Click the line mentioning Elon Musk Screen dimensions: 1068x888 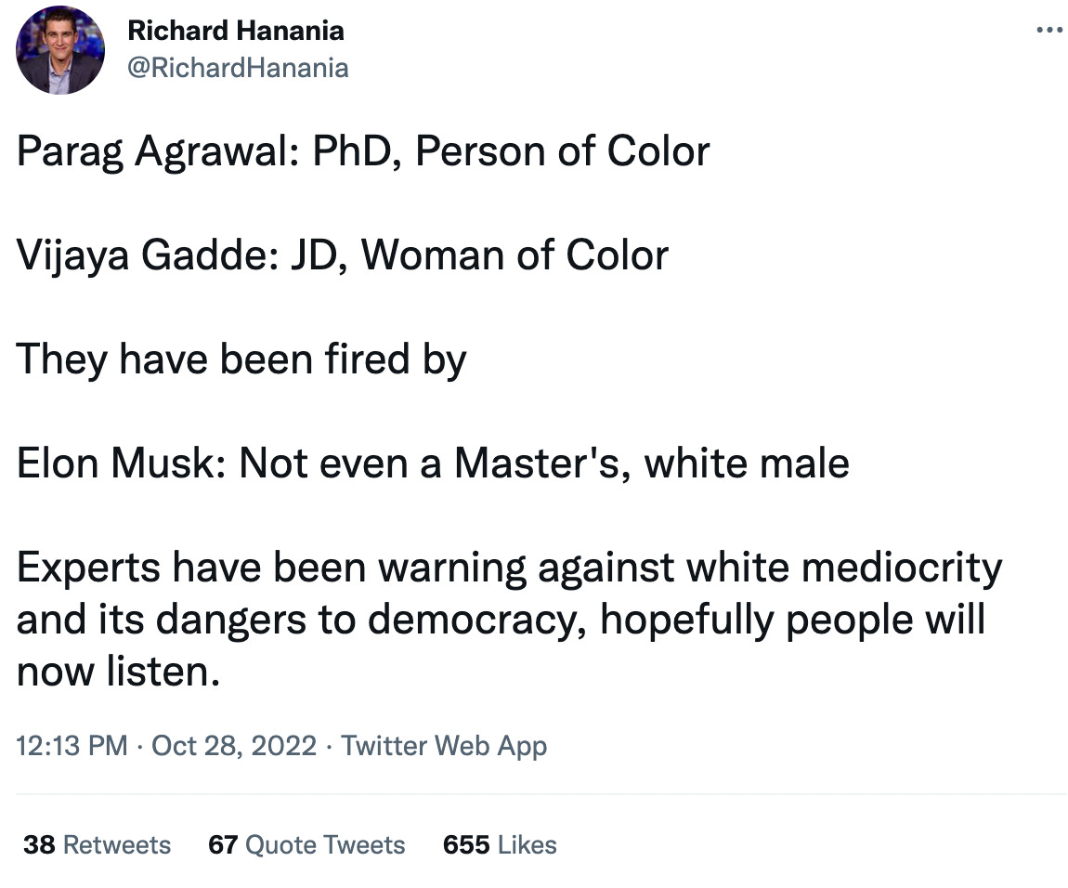[x=432, y=463]
